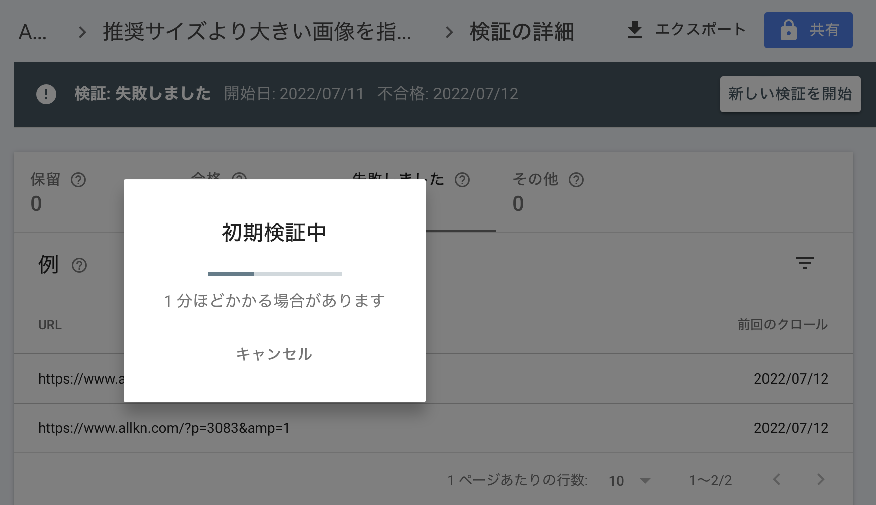Click the 前回のクロール column header
Image resolution: width=876 pixels, height=505 pixels.
pyautogui.click(x=783, y=325)
